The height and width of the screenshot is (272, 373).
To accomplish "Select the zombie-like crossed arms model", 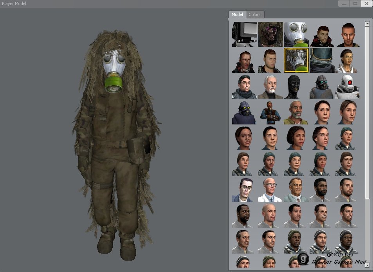I will (270, 112).
